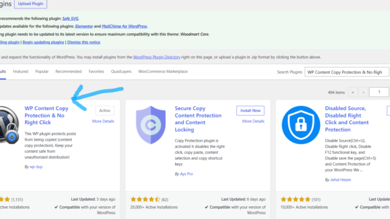This screenshot has height=219, width=390.
Task: Install Now the Secure Copy Content Protection plugin
Action: [250, 111]
